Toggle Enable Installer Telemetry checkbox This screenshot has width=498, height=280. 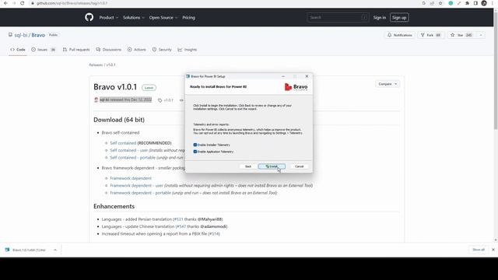point(195,145)
